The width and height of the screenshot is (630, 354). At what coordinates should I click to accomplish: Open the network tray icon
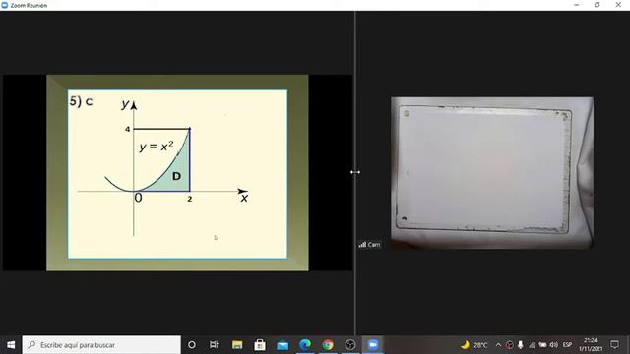tap(532, 345)
